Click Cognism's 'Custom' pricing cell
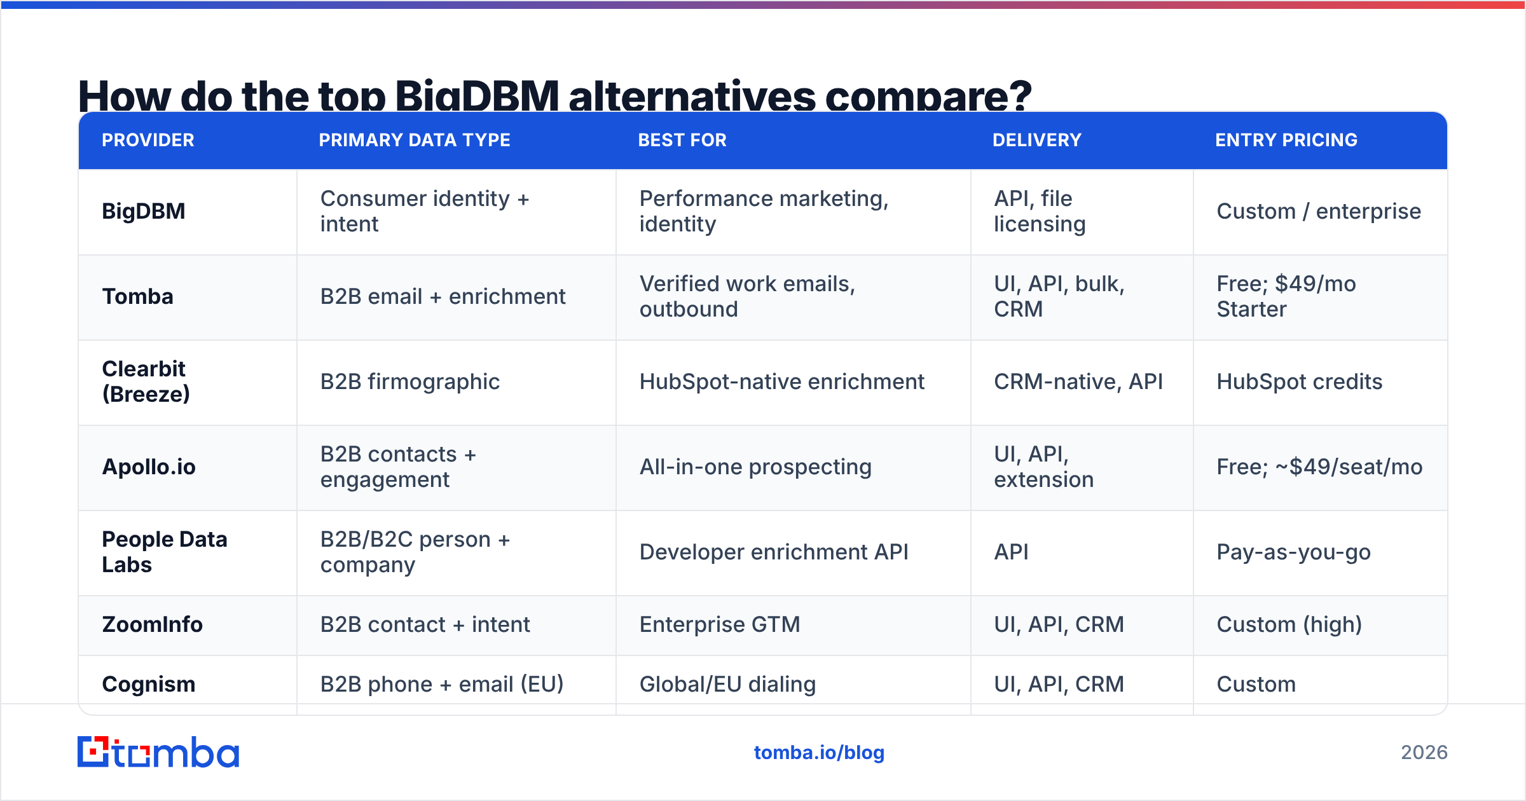 coord(1321,685)
